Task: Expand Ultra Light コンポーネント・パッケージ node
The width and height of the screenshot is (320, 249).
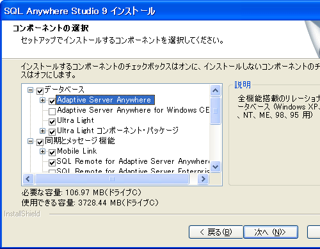Action: click(42, 131)
